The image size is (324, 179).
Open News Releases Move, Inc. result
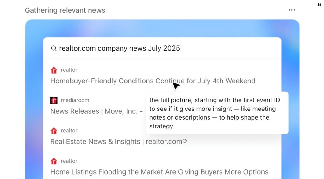pyautogui.click(x=97, y=111)
